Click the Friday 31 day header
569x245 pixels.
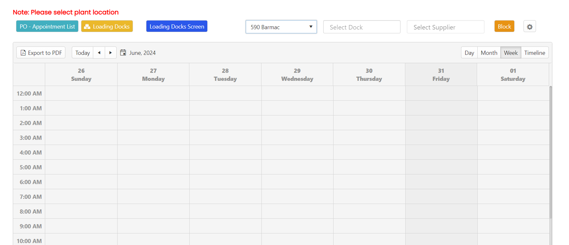click(441, 75)
